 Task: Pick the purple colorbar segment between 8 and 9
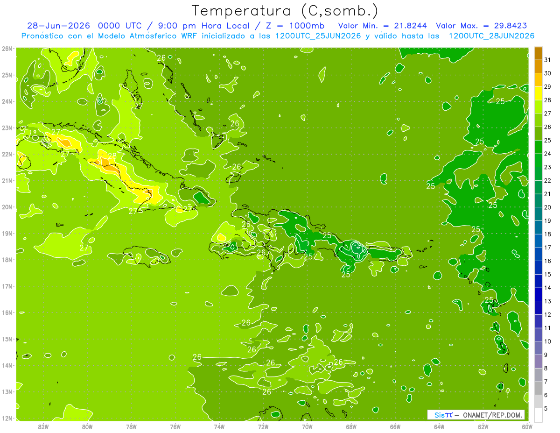tap(538, 361)
